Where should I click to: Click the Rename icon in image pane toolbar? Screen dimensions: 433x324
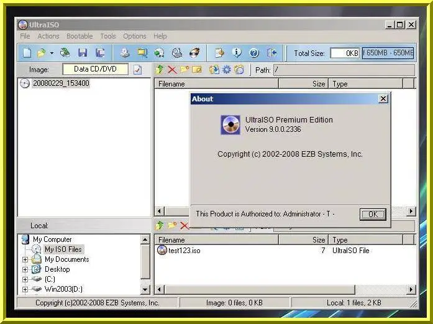pos(197,70)
